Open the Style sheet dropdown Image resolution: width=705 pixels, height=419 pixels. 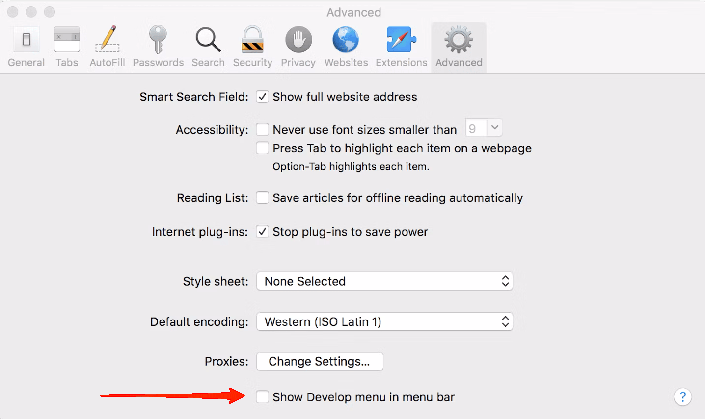(384, 281)
